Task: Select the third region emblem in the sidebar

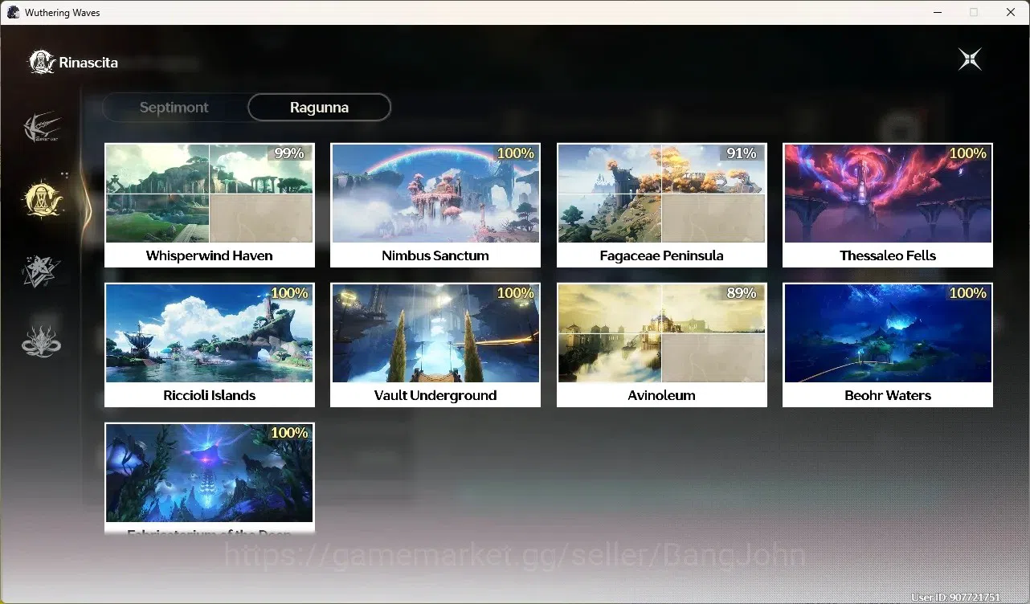Action: point(41,271)
